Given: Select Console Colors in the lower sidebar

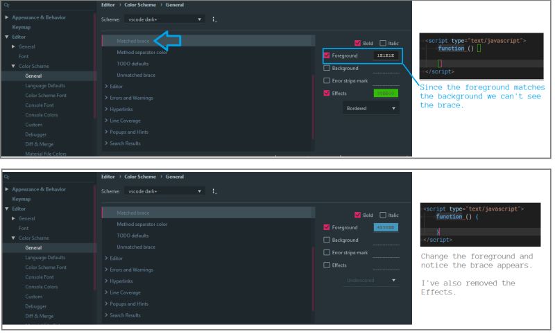Looking at the screenshot, I should point(42,287).
